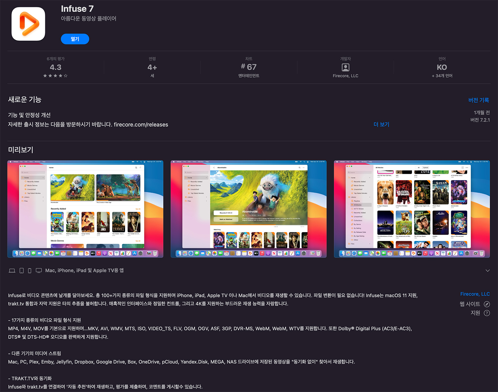Click the firecore.com/releases text
The width and height of the screenshot is (498, 392).
coord(141,124)
